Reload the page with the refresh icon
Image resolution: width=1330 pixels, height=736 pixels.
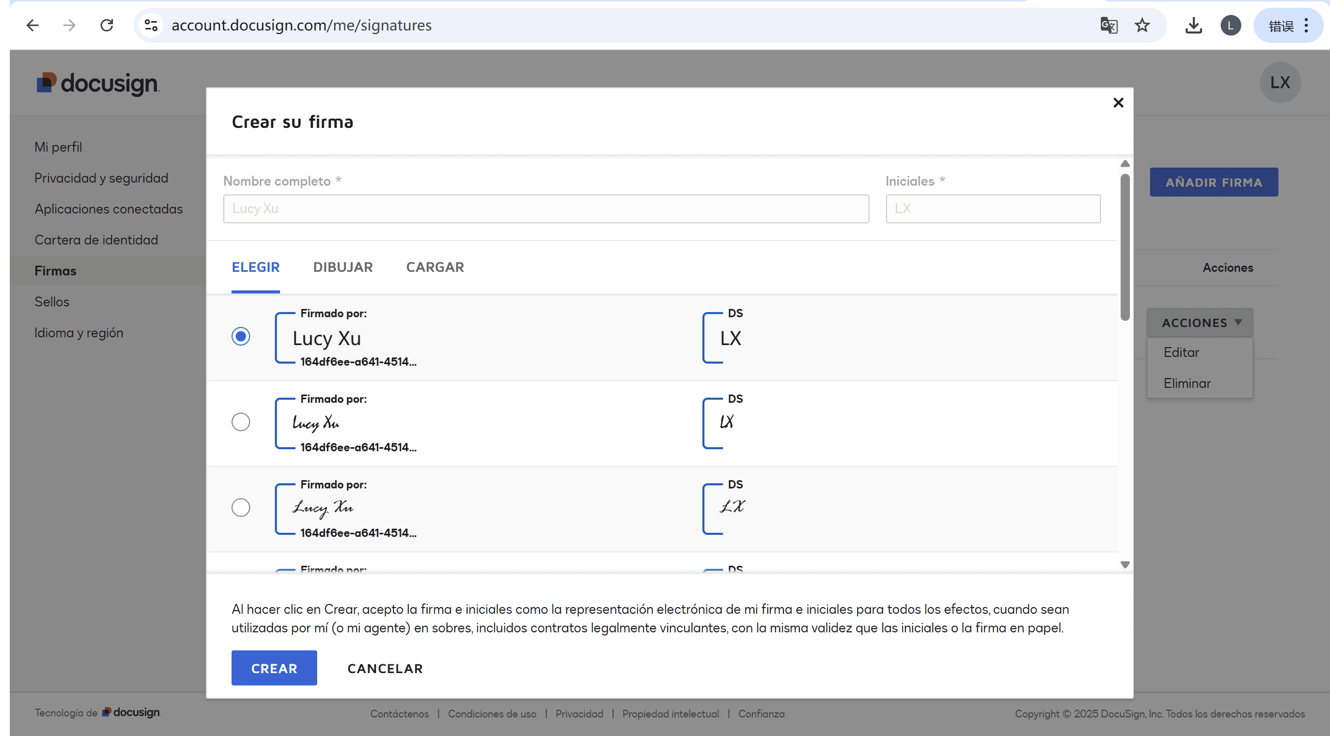(x=107, y=25)
